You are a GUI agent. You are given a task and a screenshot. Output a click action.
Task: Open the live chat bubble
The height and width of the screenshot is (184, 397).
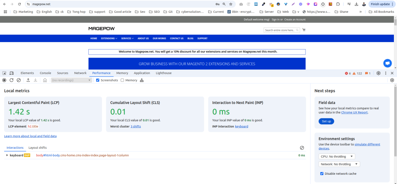tap(387, 63)
